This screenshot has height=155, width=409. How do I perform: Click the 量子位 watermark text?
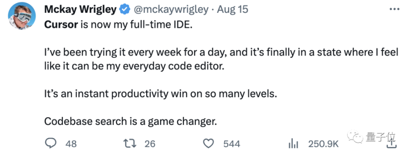click(x=380, y=137)
